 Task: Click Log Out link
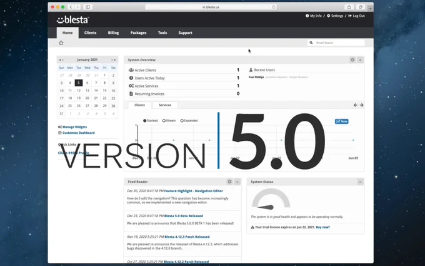pos(356,16)
